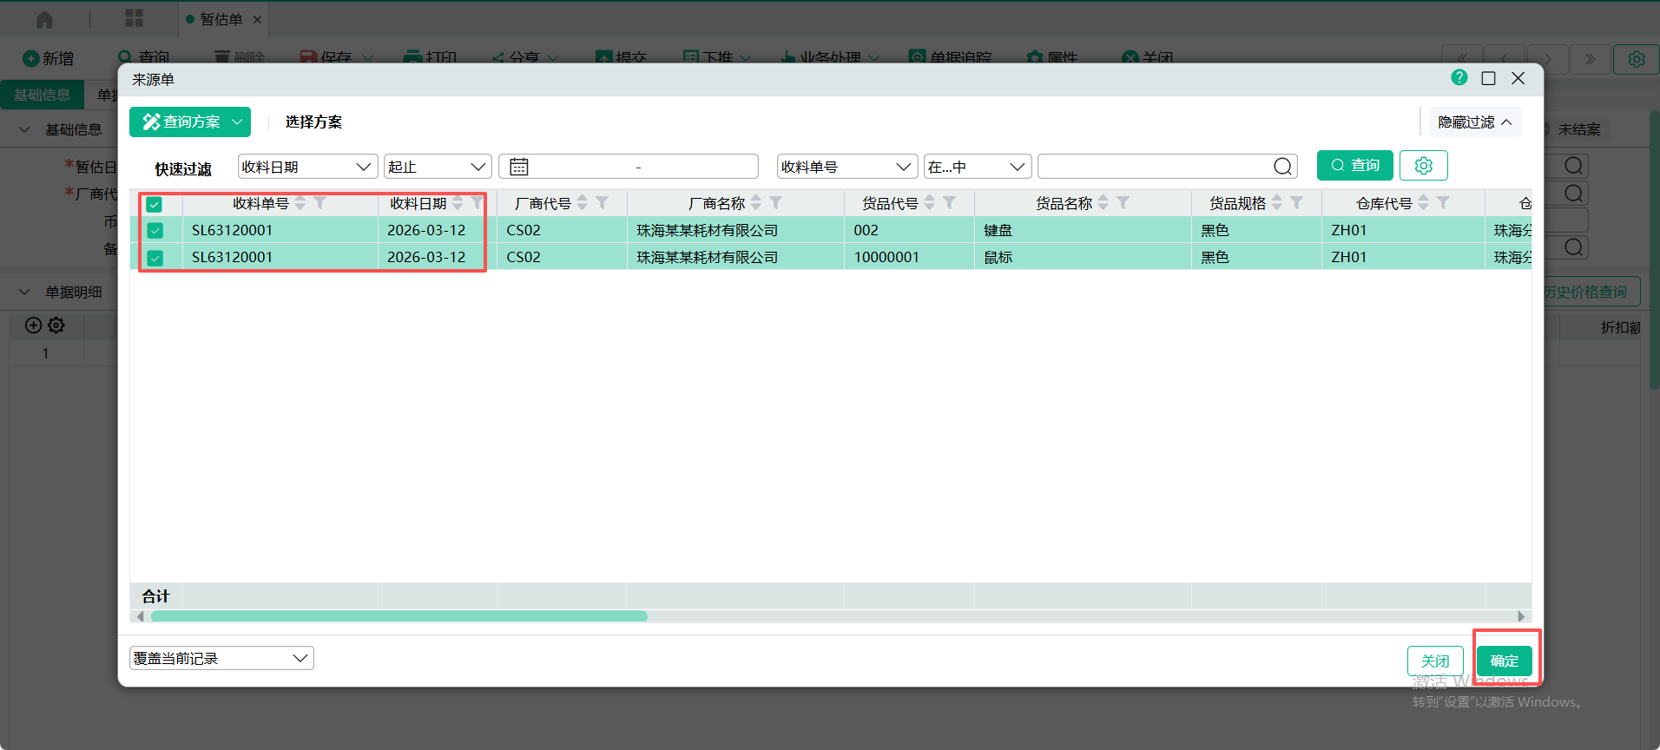Click the 选择方案 tab label
The image size is (1660, 750).
tap(313, 122)
